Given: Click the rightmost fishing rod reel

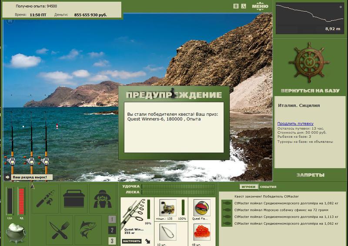Looking at the screenshot, I should pyautogui.click(x=44, y=161).
